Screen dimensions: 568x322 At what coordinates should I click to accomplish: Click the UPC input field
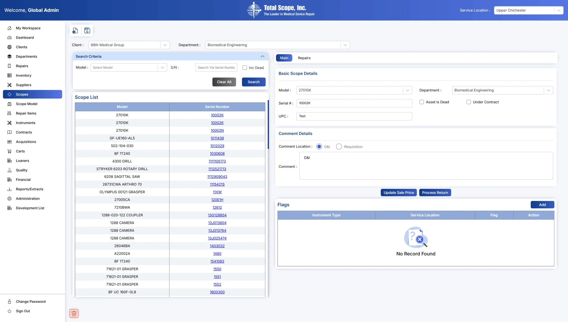354,116
